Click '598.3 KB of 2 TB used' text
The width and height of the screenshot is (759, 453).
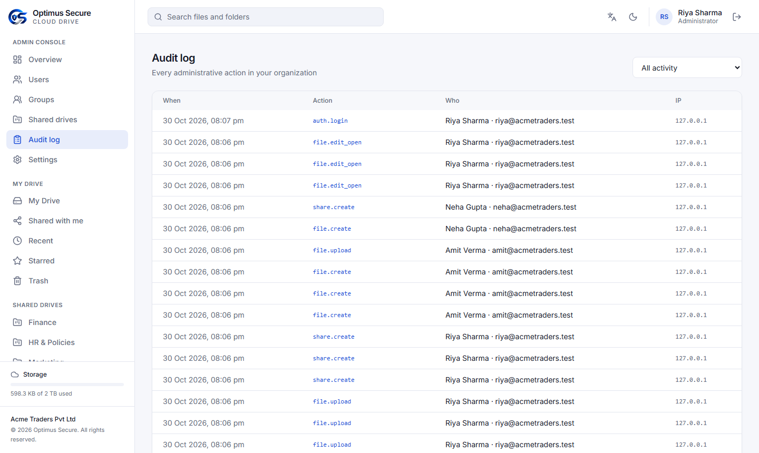[41, 393]
